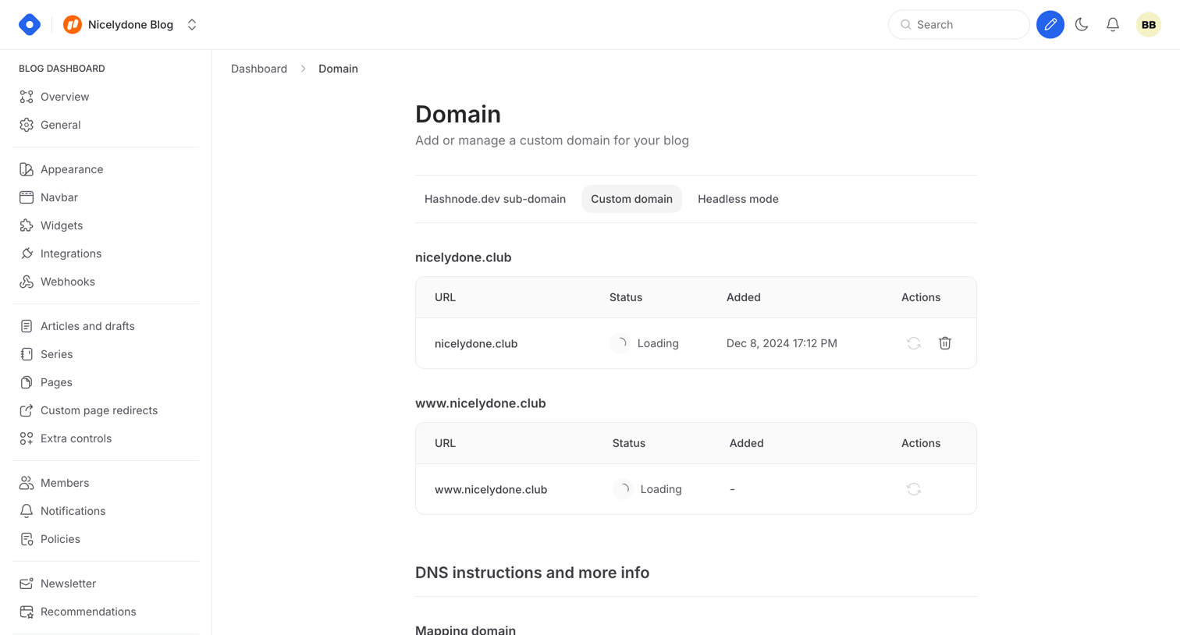Click the Navbar sidebar icon
Image resolution: width=1180 pixels, height=635 pixels.
[27, 197]
